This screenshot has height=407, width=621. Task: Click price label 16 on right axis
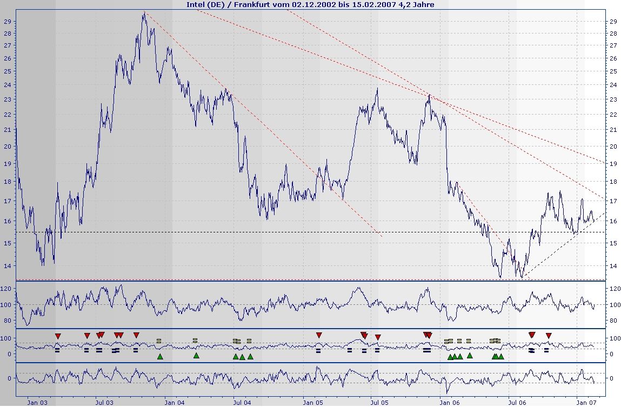(613, 221)
